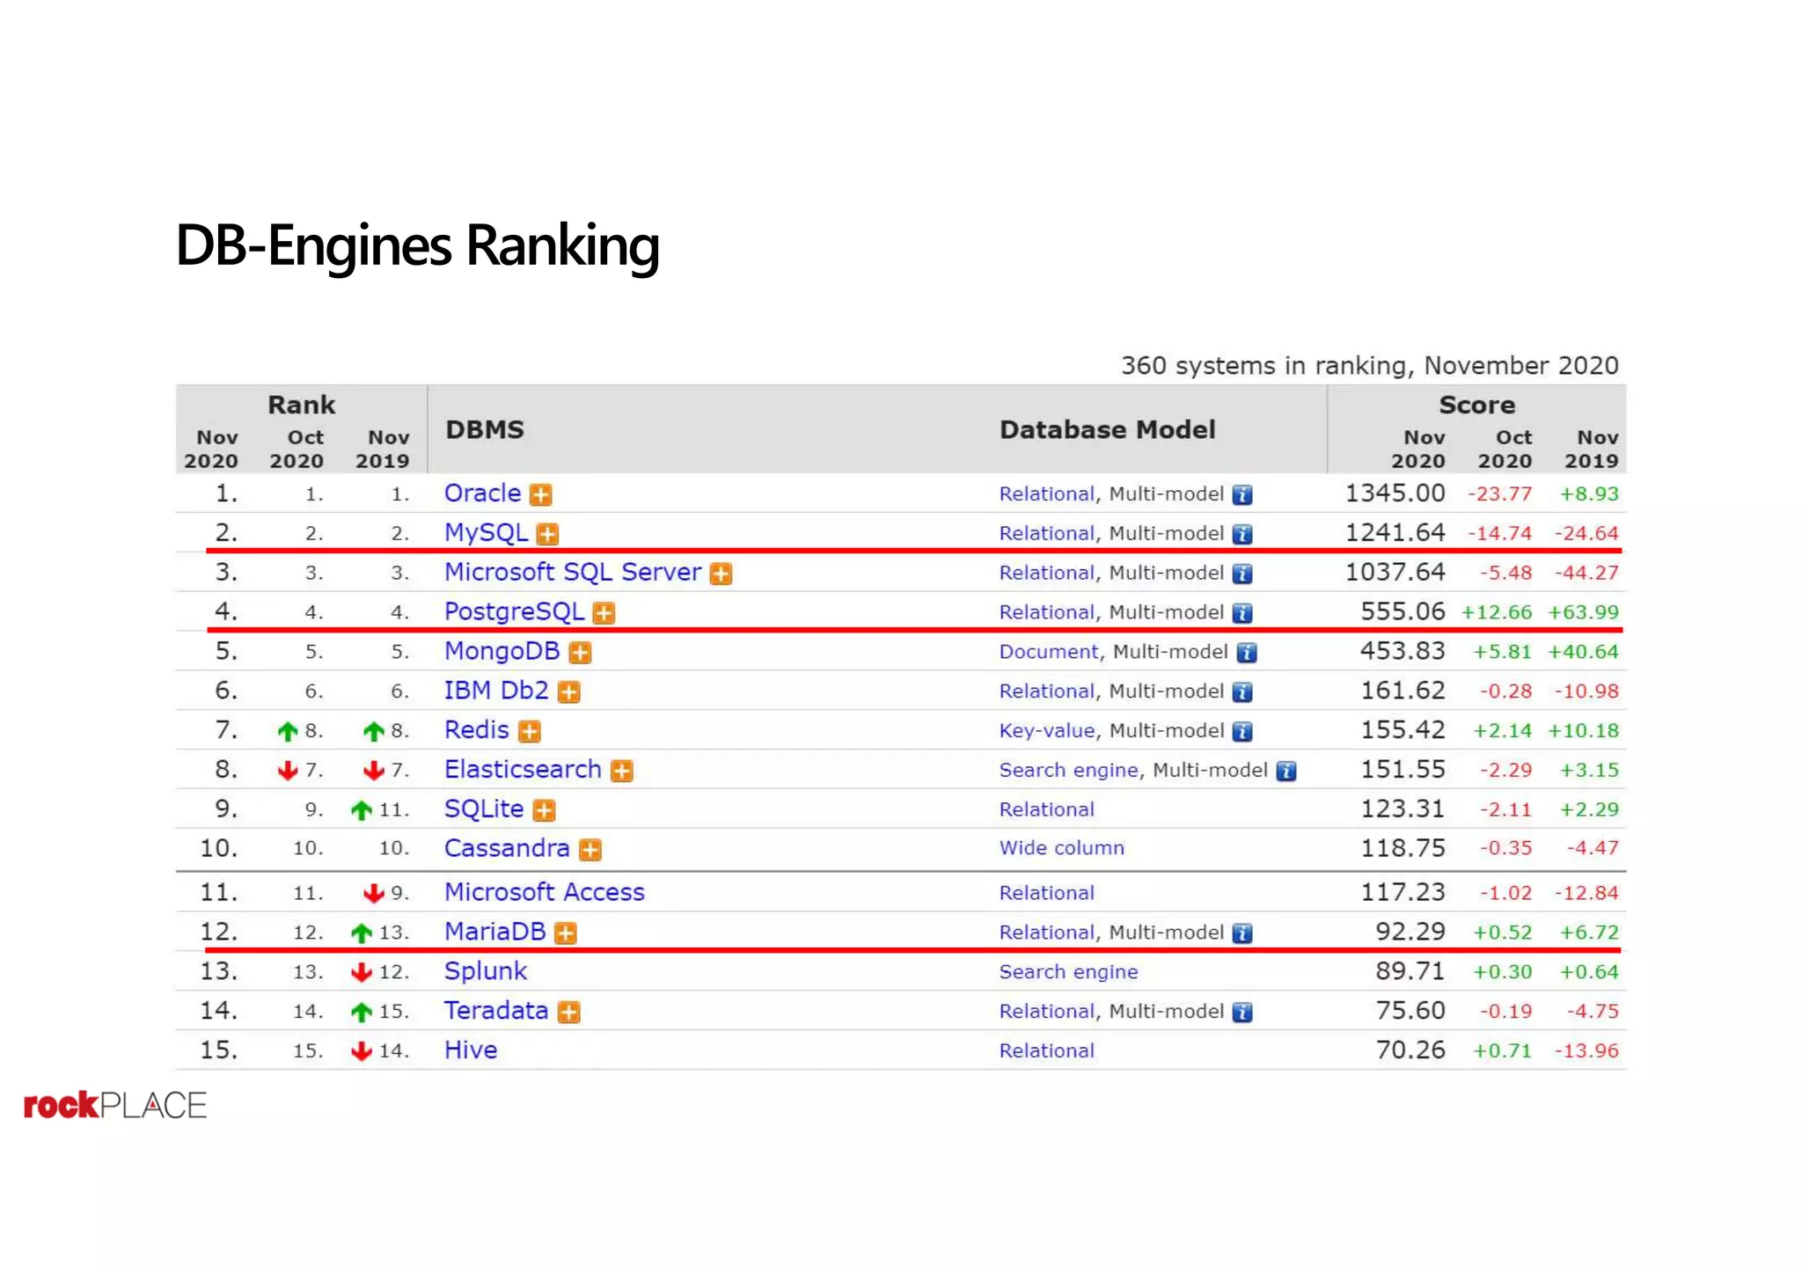Open the Hive link

471,1050
